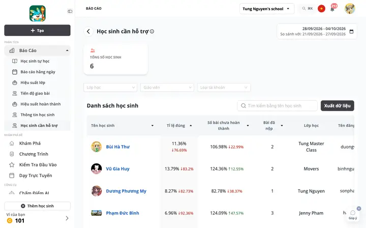The width and height of the screenshot is (366, 228).
Task: Sort by the Tên học sinh column
Action: click(123, 126)
